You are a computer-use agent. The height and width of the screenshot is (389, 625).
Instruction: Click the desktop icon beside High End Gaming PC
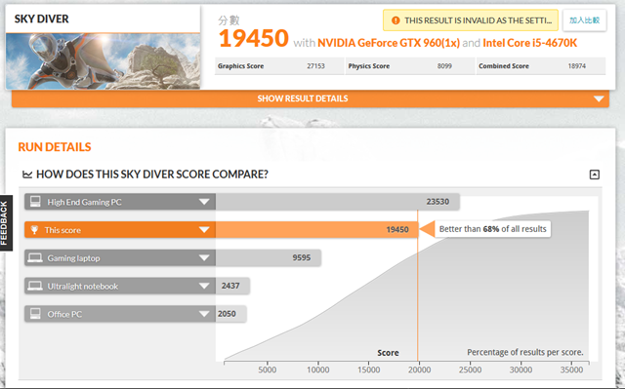coord(35,202)
